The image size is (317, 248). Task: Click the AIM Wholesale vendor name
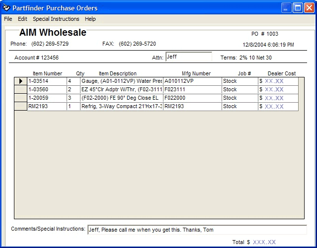(x=53, y=33)
